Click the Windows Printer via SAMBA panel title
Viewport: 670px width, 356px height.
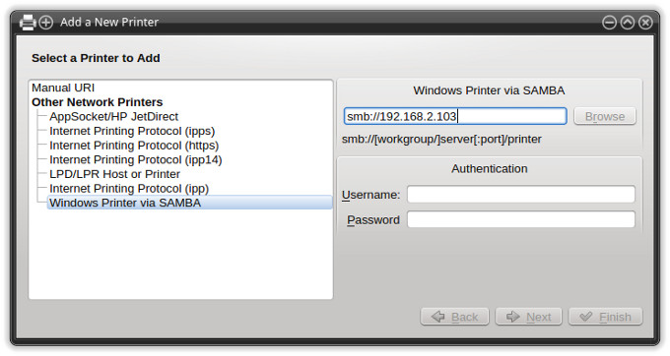coord(489,90)
